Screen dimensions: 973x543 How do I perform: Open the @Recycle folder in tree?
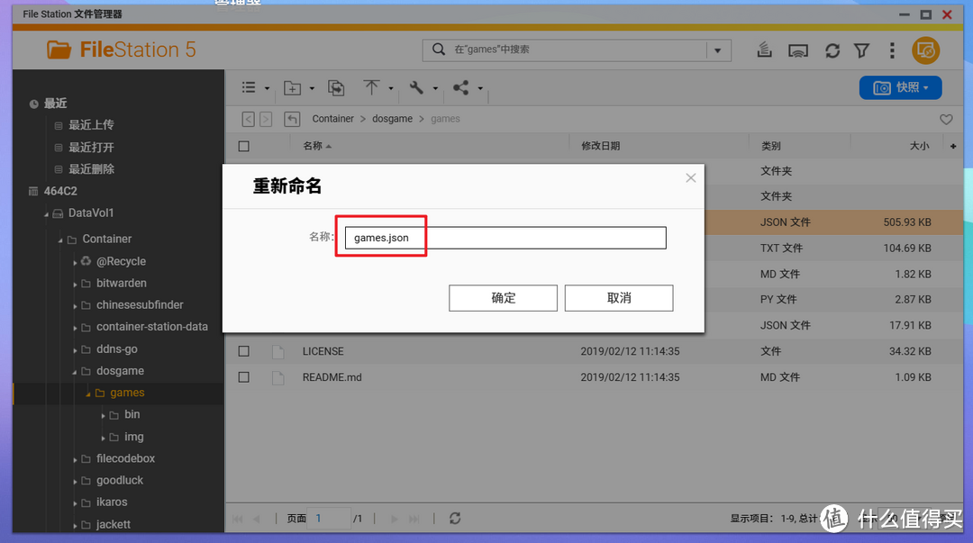pos(121,261)
